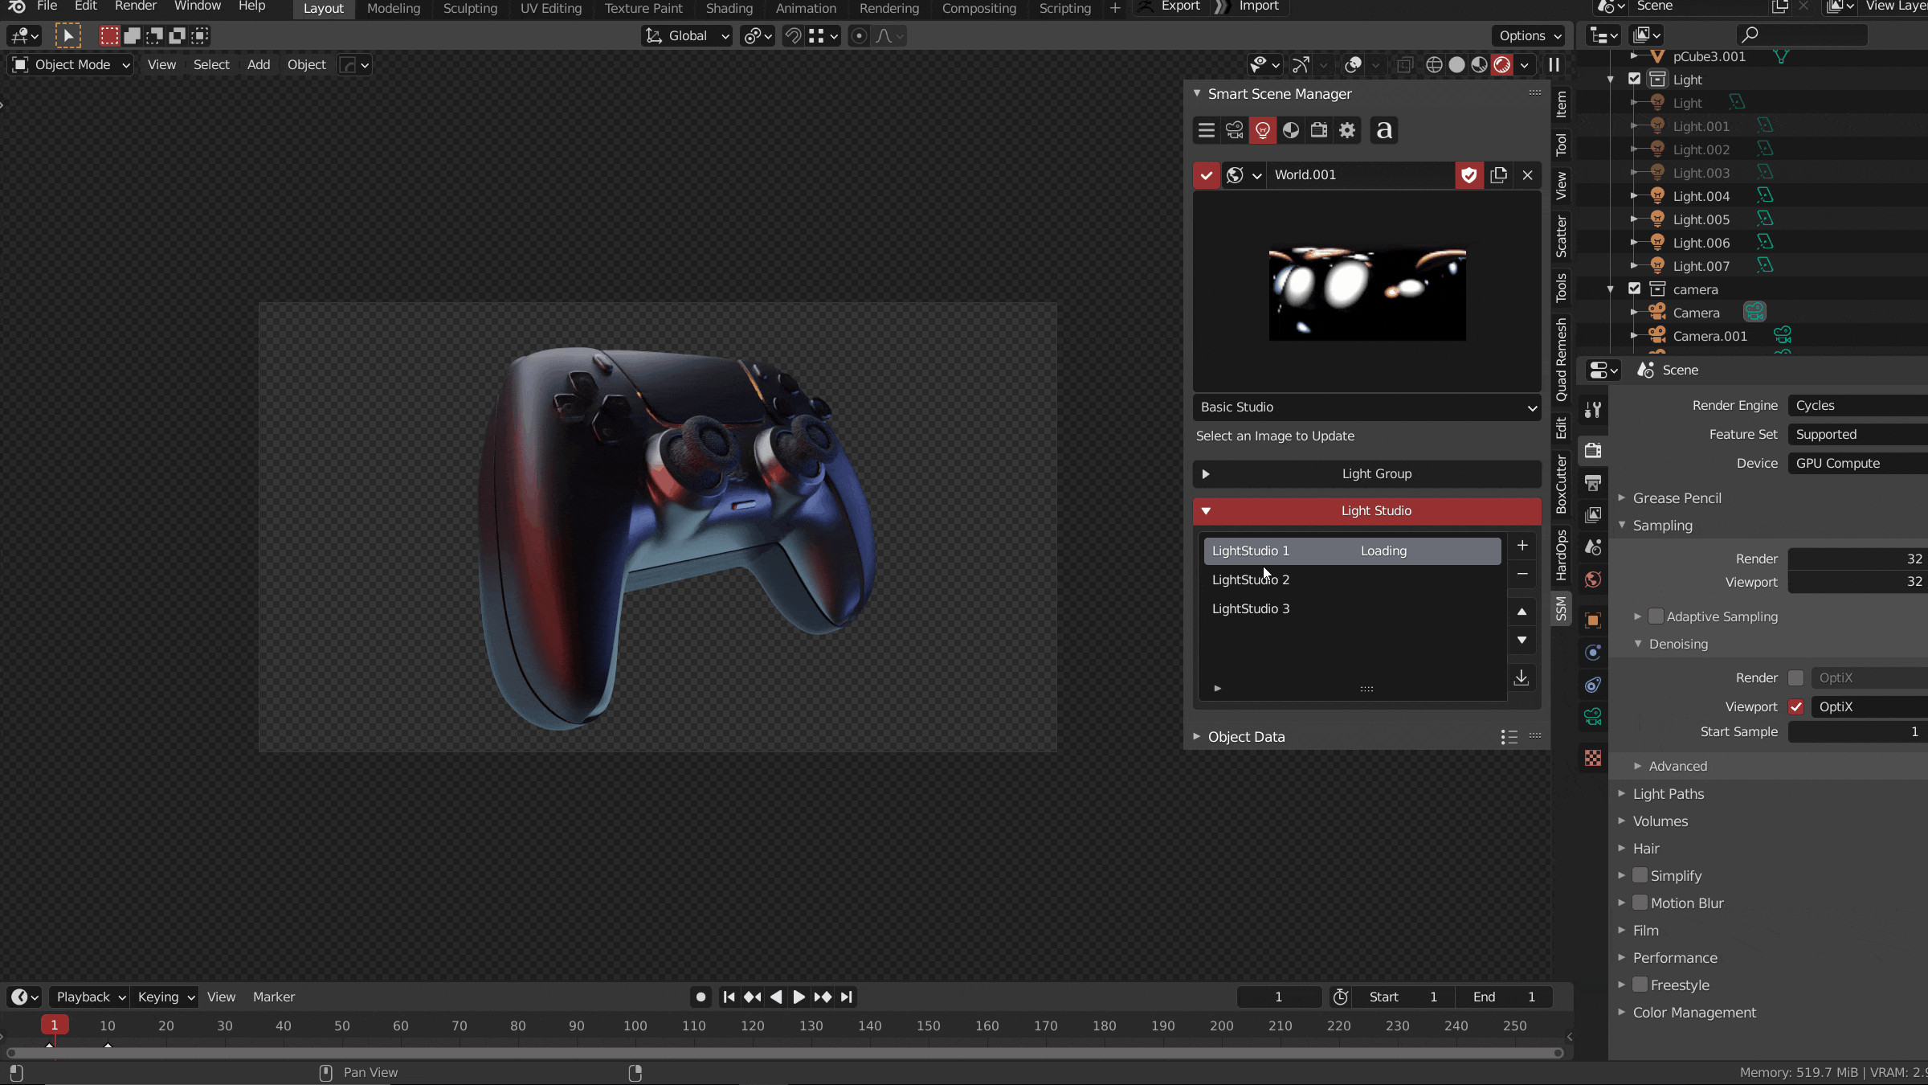The image size is (1928, 1085).
Task: Click the light bulb tab in Smart Scene Manager
Action: 1263,130
